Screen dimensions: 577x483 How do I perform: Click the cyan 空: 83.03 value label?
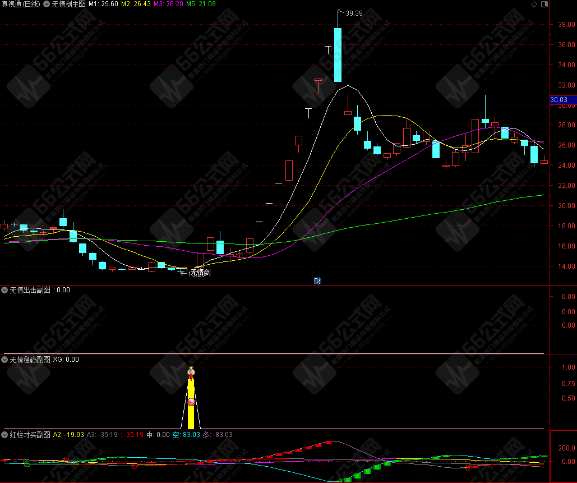186,435
